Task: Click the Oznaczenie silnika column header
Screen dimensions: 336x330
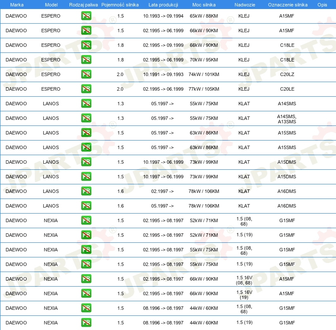Action: pos(287,5)
